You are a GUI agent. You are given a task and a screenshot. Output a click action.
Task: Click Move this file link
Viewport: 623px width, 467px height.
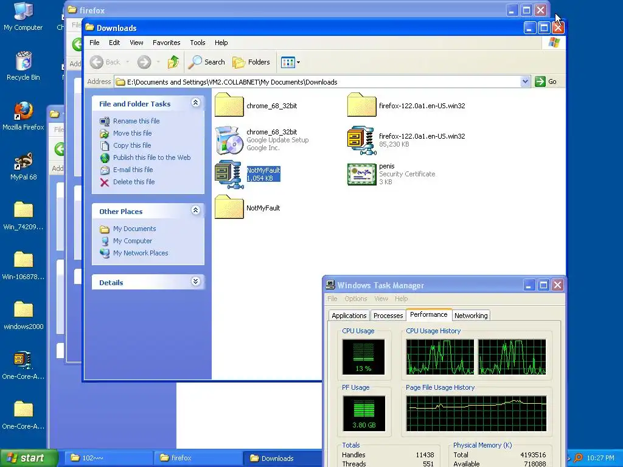pos(132,133)
